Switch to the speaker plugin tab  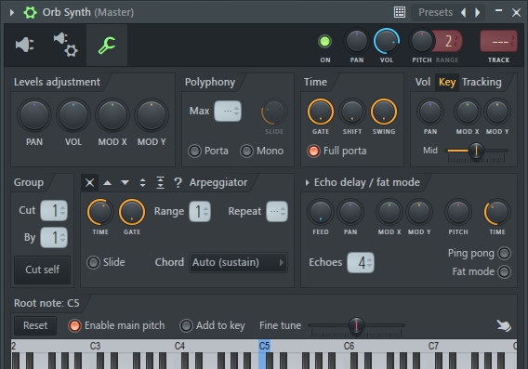pyautogui.click(x=24, y=45)
